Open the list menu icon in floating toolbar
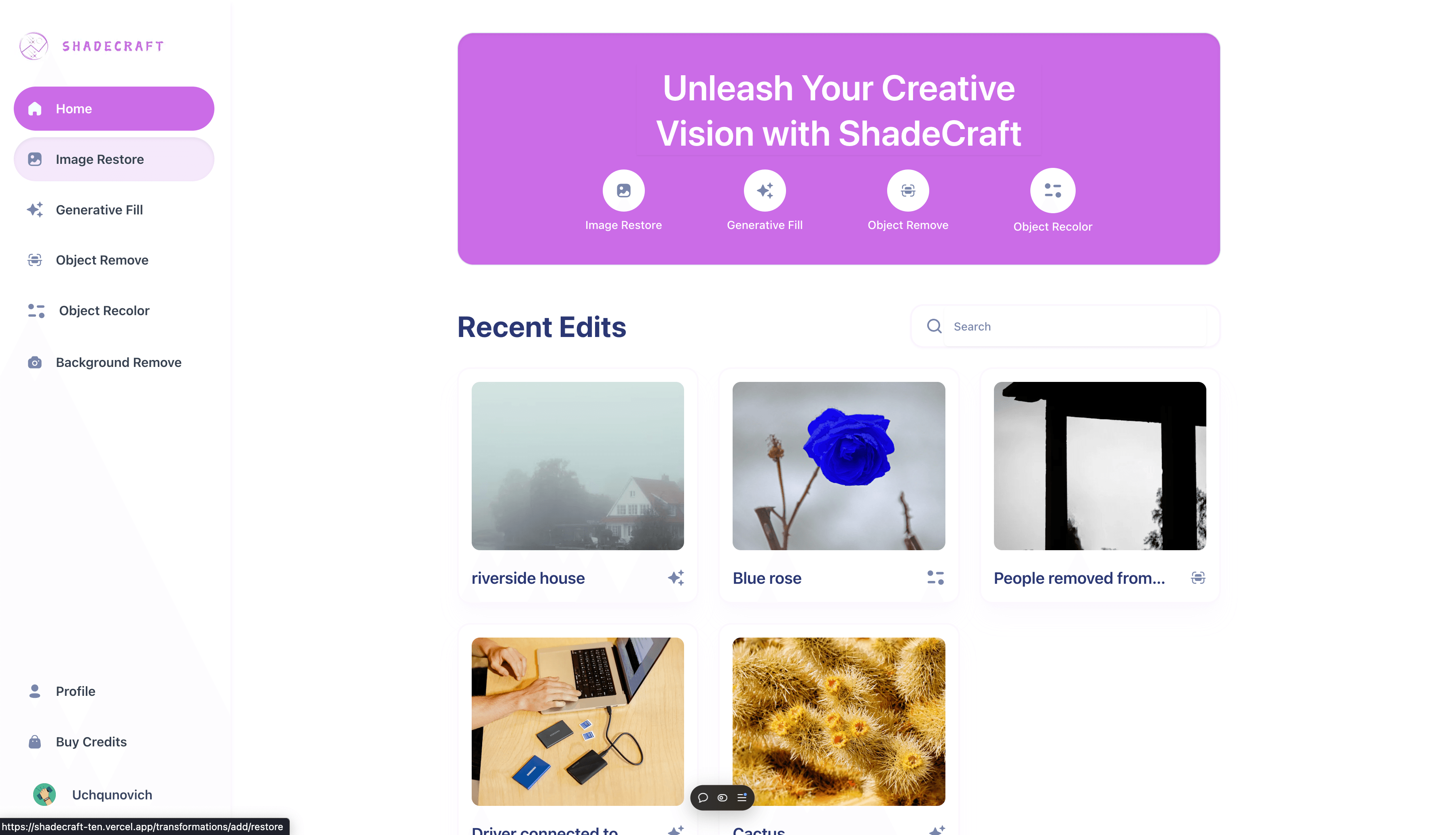 pyautogui.click(x=742, y=798)
